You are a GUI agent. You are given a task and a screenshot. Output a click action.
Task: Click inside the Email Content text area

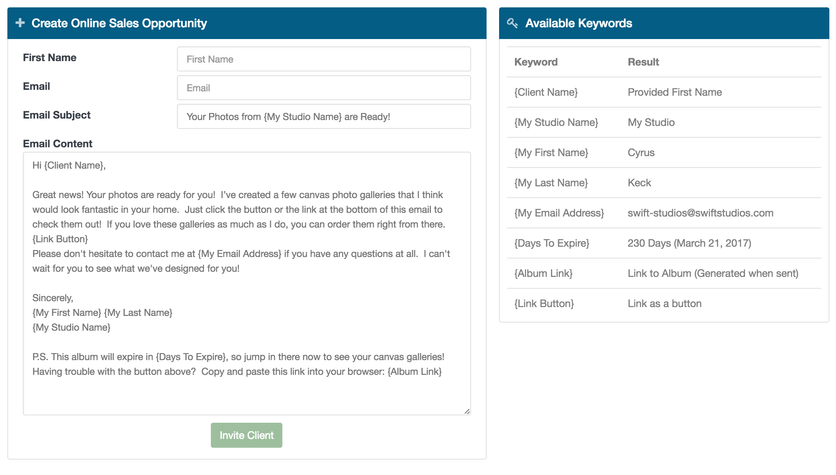click(247, 284)
